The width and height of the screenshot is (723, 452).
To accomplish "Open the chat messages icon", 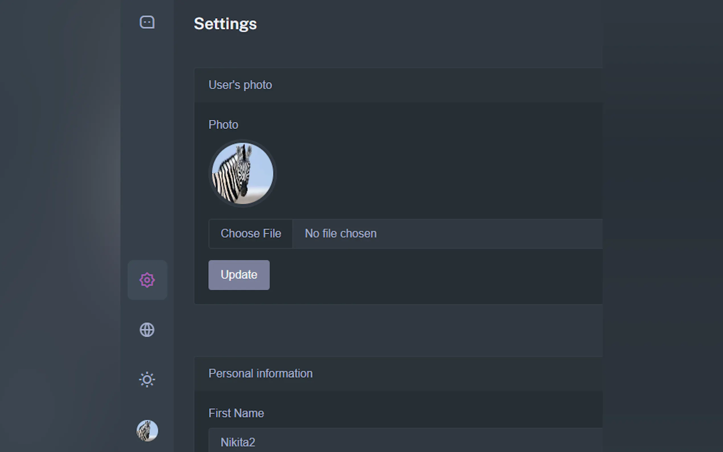I will click(147, 22).
